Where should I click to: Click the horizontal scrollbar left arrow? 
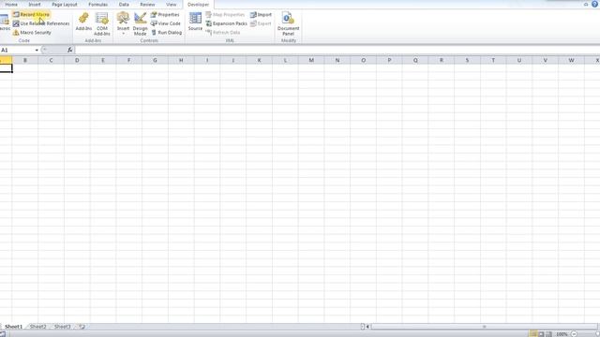(367, 327)
